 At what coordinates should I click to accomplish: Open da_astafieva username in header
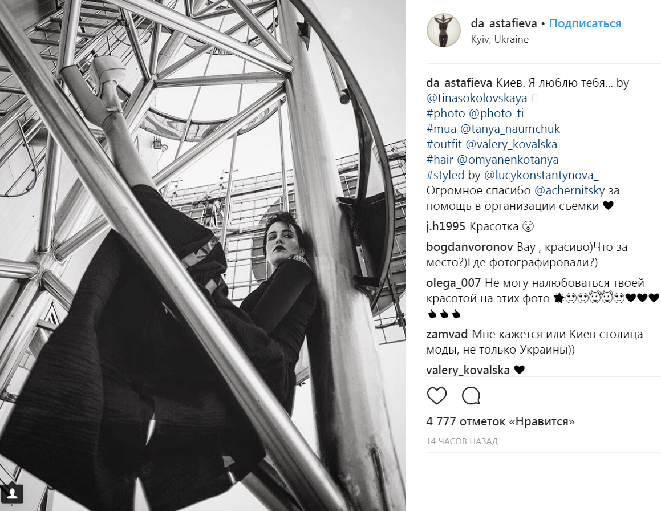(x=504, y=23)
